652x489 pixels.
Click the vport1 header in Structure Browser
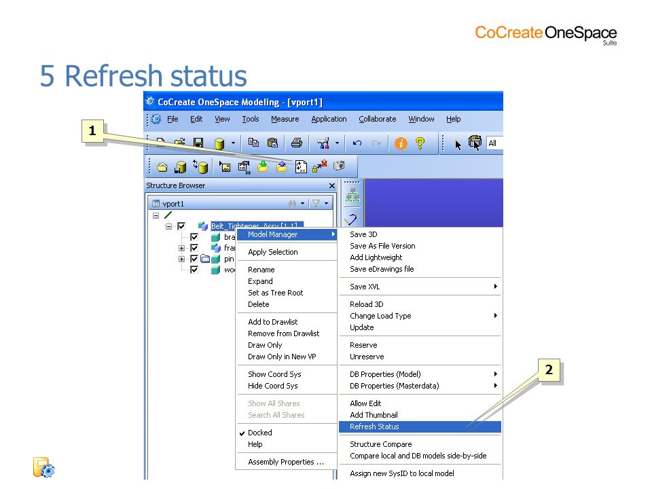coord(173,204)
